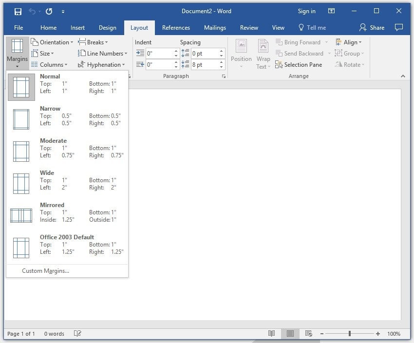Viewport: 414px width, 343px height.
Task: Save the document with the floppy disk icon
Action: [18, 11]
